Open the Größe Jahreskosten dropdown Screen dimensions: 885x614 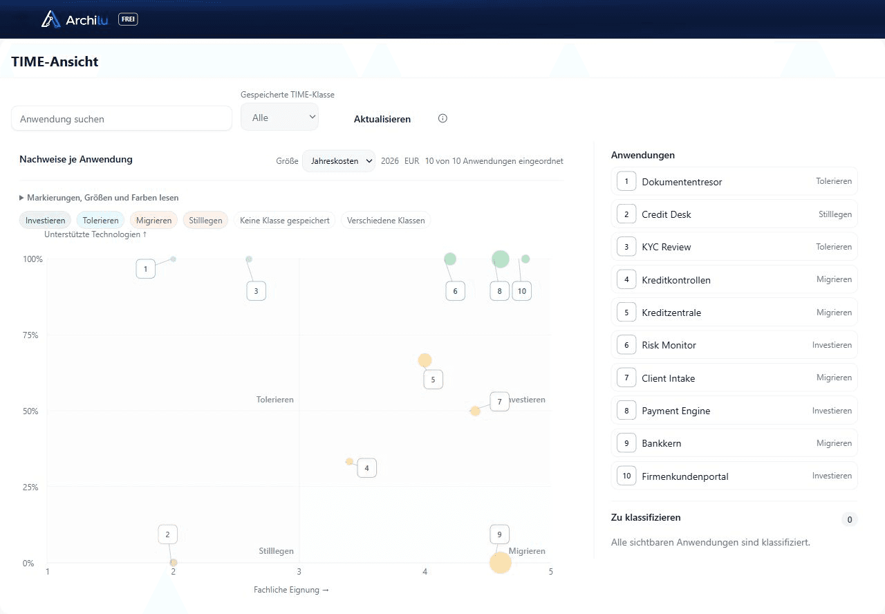(339, 161)
